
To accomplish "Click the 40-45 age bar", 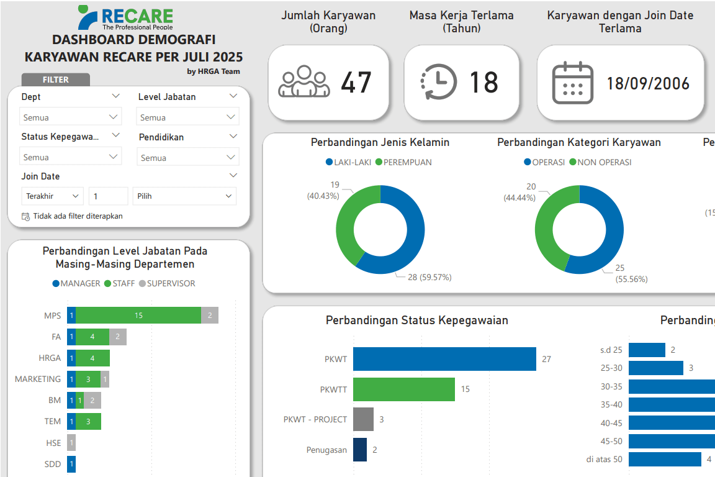I will click(x=672, y=423).
